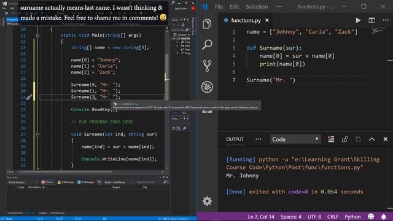Click the Visual Studio Quick Launch search icon
This screenshot has width=393, height=221.
pos(173,2)
